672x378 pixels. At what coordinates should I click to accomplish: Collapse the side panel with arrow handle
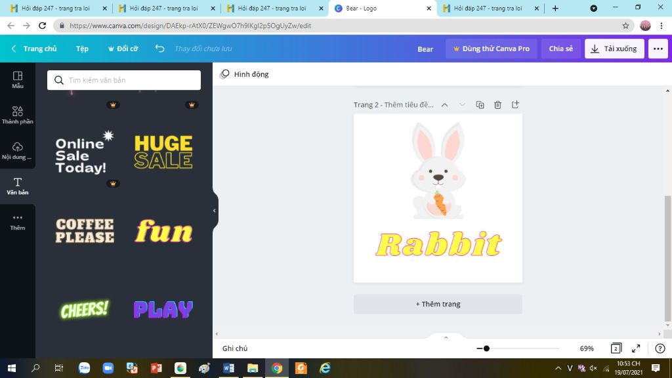click(x=215, y=211)
